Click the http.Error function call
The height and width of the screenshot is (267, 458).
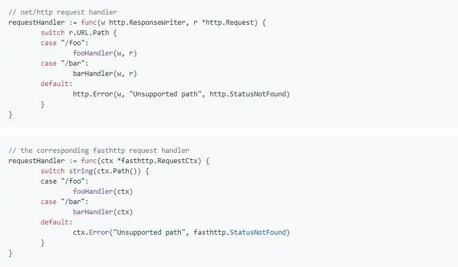tap(91, 94)
